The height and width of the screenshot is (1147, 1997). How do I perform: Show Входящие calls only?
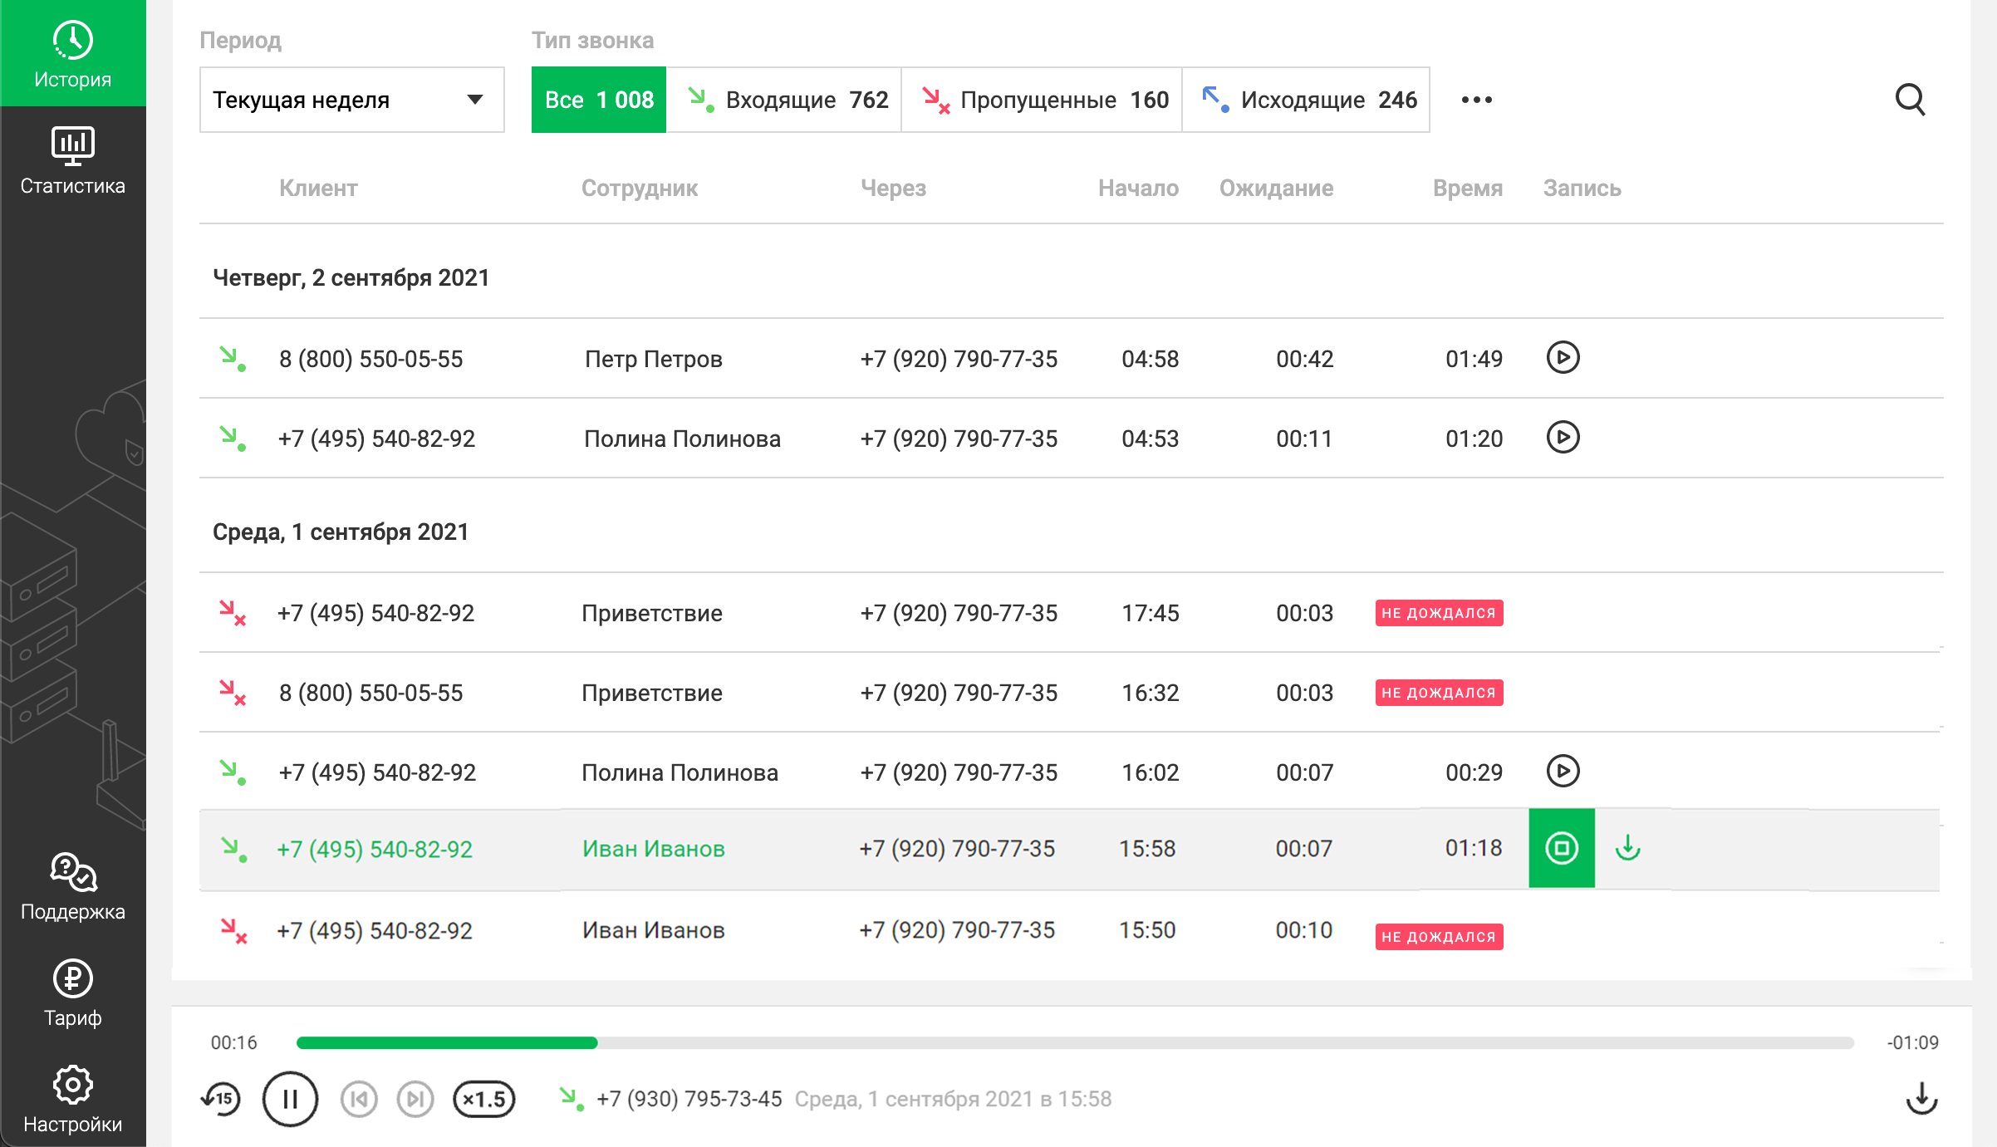point(784,100)
